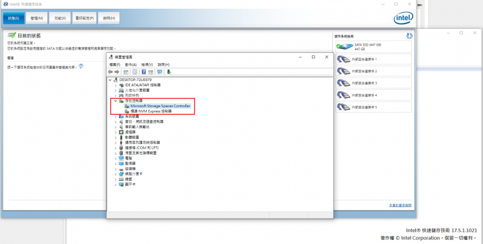Expand the 系統裝置 node
Screen dimensions: 483x244
pyautogui.click(x=115, y=117)
